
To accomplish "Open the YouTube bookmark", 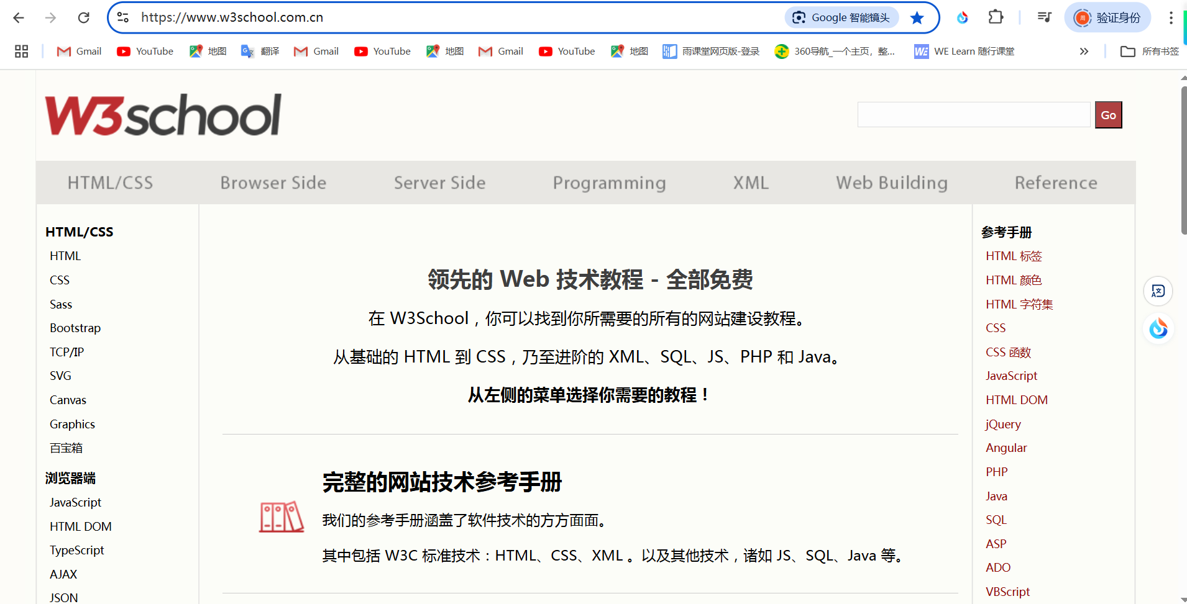I will (x=145, y=51).
